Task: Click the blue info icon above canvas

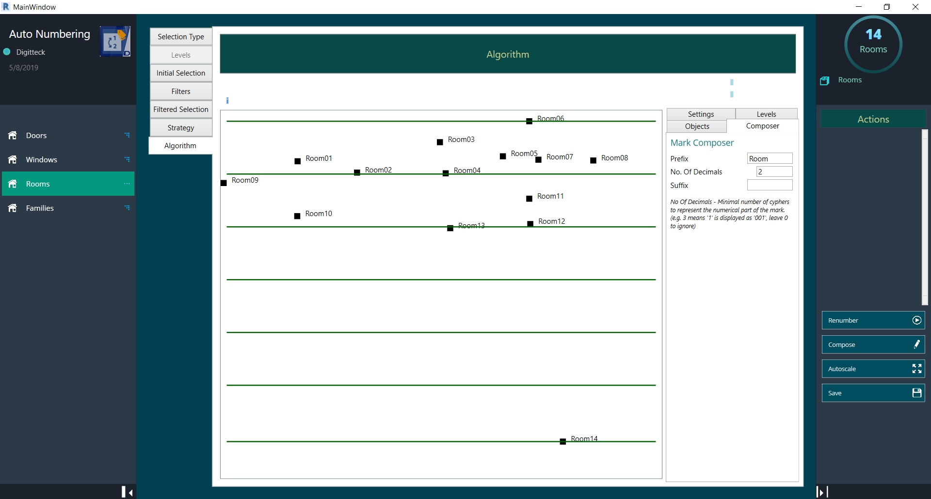Action: pos(227,101)
